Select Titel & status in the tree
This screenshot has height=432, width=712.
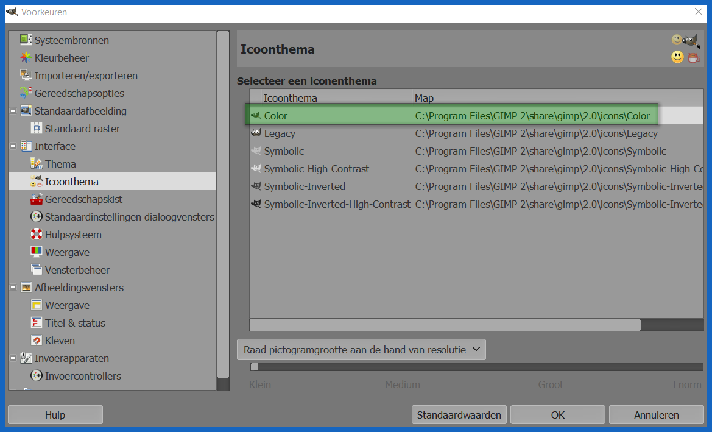pyautogui.click(x=75, y=323)
